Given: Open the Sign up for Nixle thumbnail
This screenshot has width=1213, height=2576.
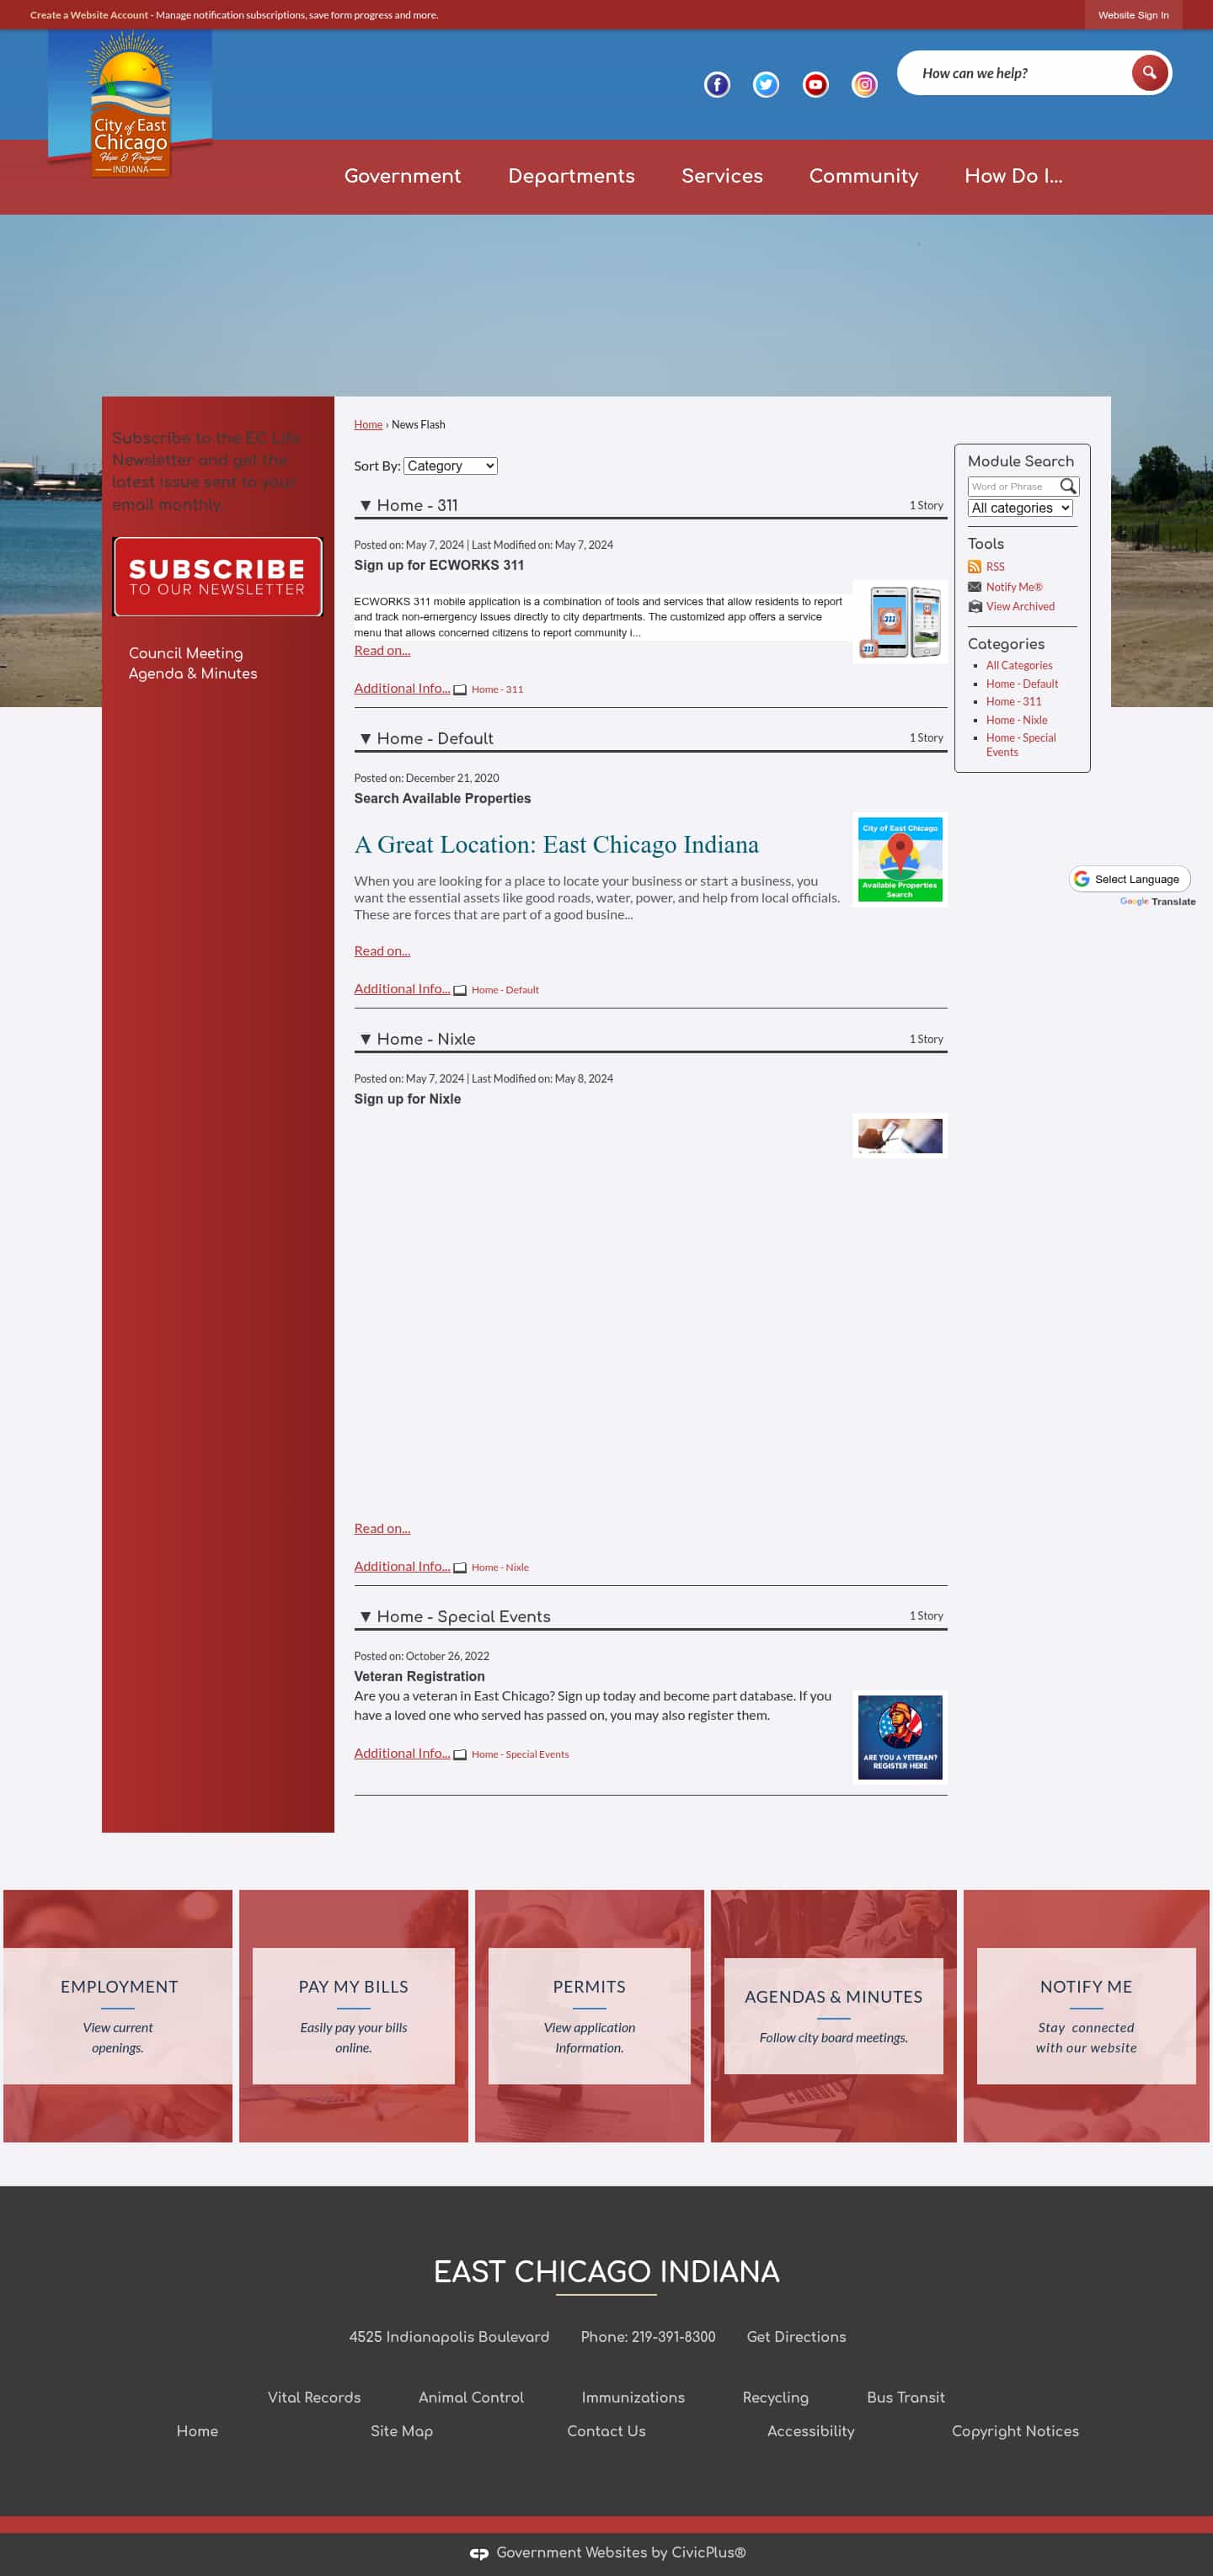Looking at the screenshot, I should tap(900, 1136).
